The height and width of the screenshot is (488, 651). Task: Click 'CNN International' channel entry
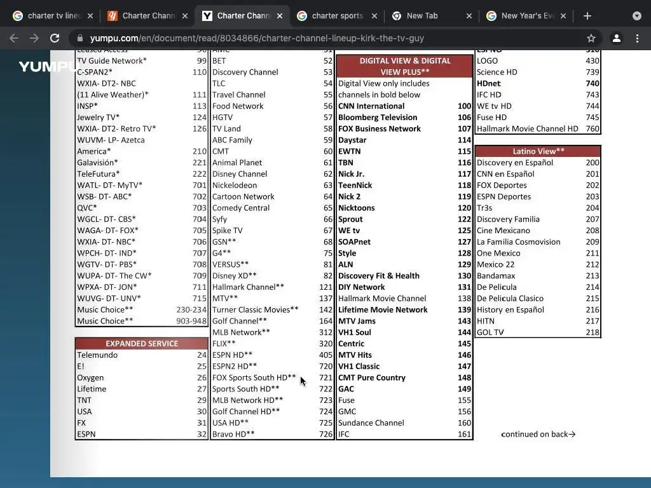(405, 106)
